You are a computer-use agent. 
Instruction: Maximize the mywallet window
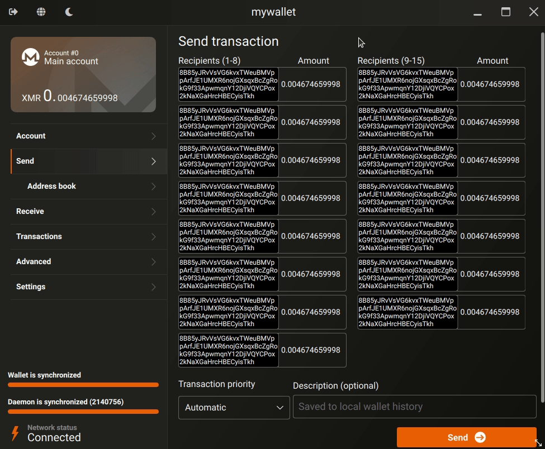(506, 12)
